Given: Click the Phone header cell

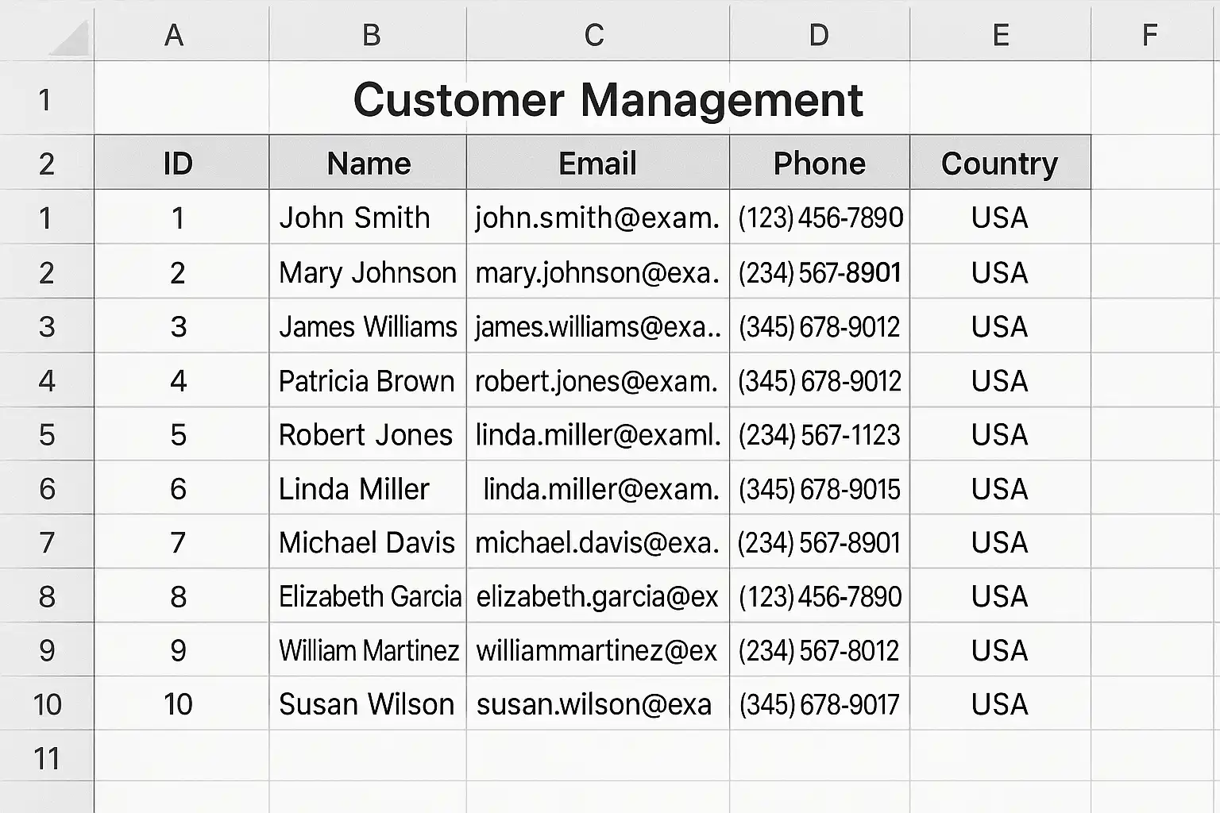Looking at the screenshot, I should 819,164.
